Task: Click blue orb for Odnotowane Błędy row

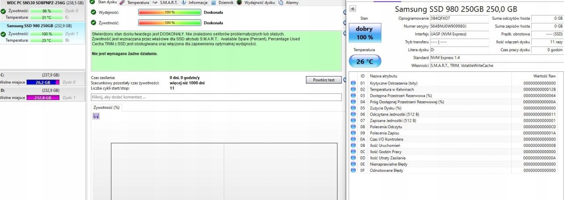Action: point(353,170)
